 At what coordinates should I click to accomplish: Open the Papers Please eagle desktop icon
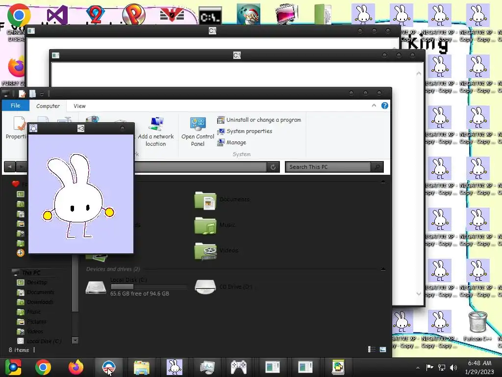click(172, 15)
